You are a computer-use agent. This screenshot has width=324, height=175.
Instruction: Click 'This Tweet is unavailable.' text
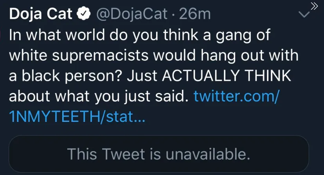pyautogui.click(x=159, y=154)
